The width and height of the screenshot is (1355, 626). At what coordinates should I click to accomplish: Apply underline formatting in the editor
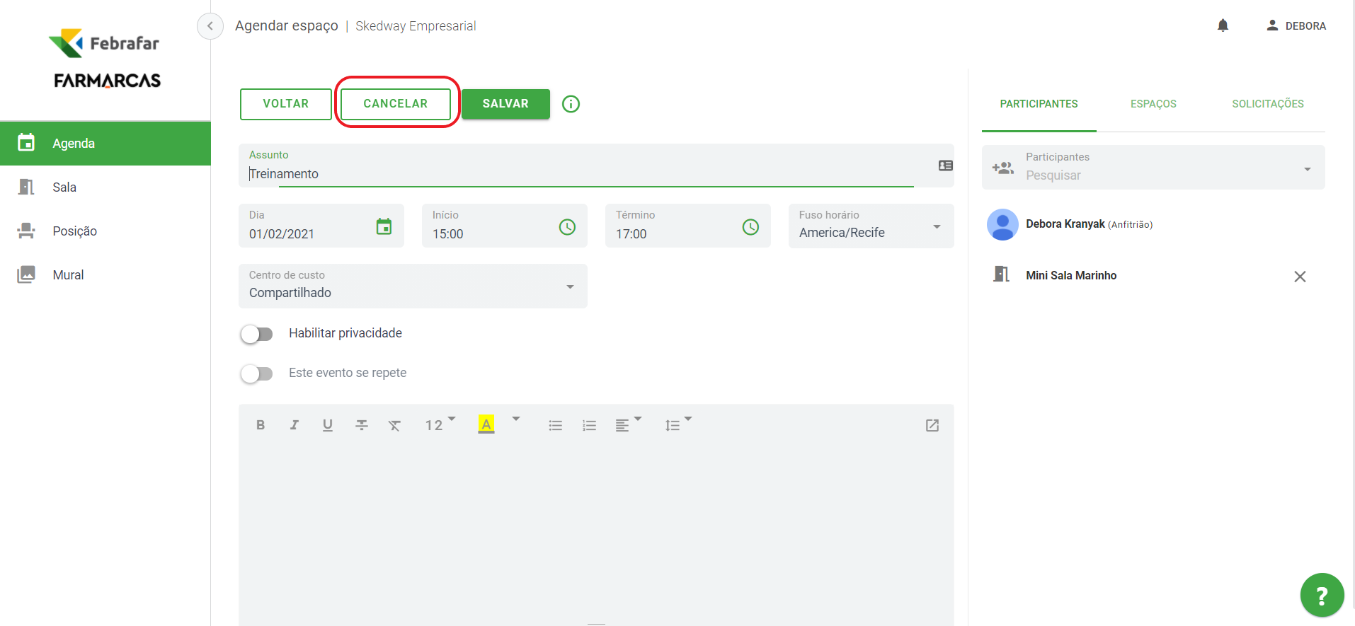coord(327,425)
